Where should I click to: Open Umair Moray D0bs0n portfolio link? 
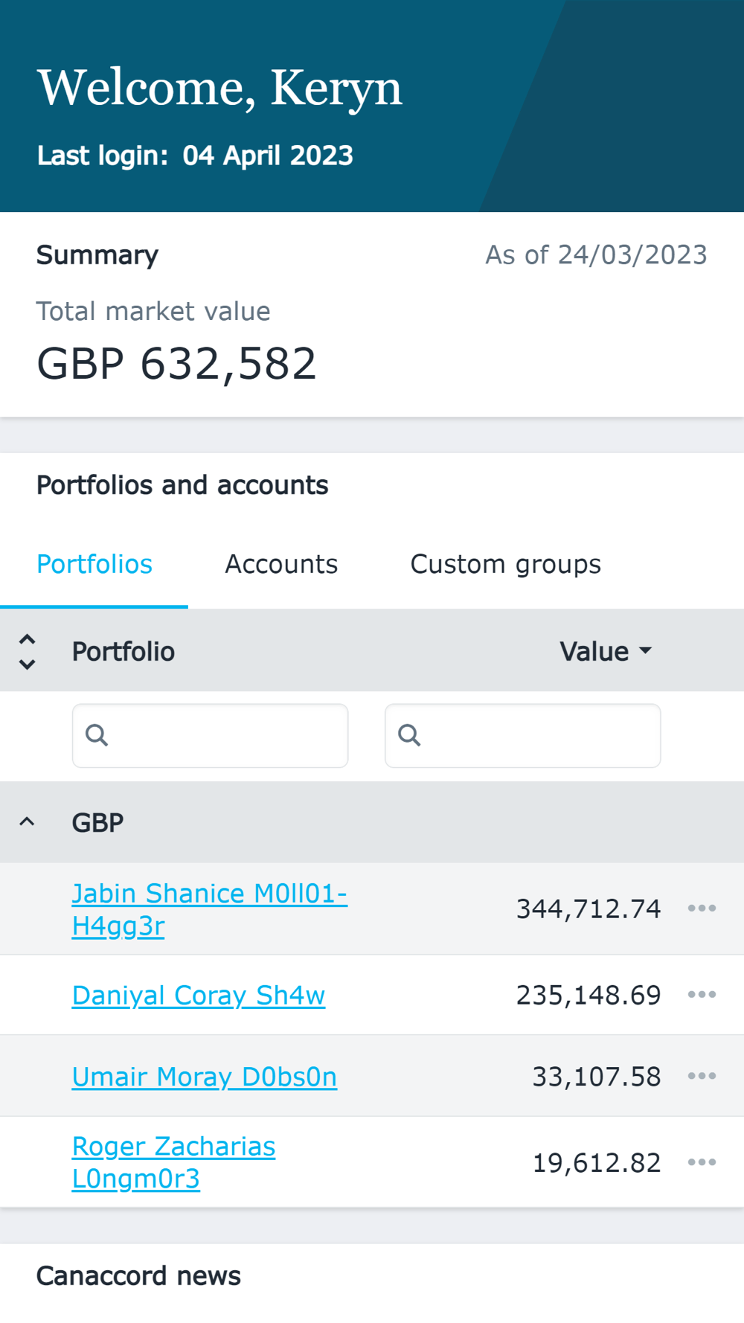pos(205,1077)
